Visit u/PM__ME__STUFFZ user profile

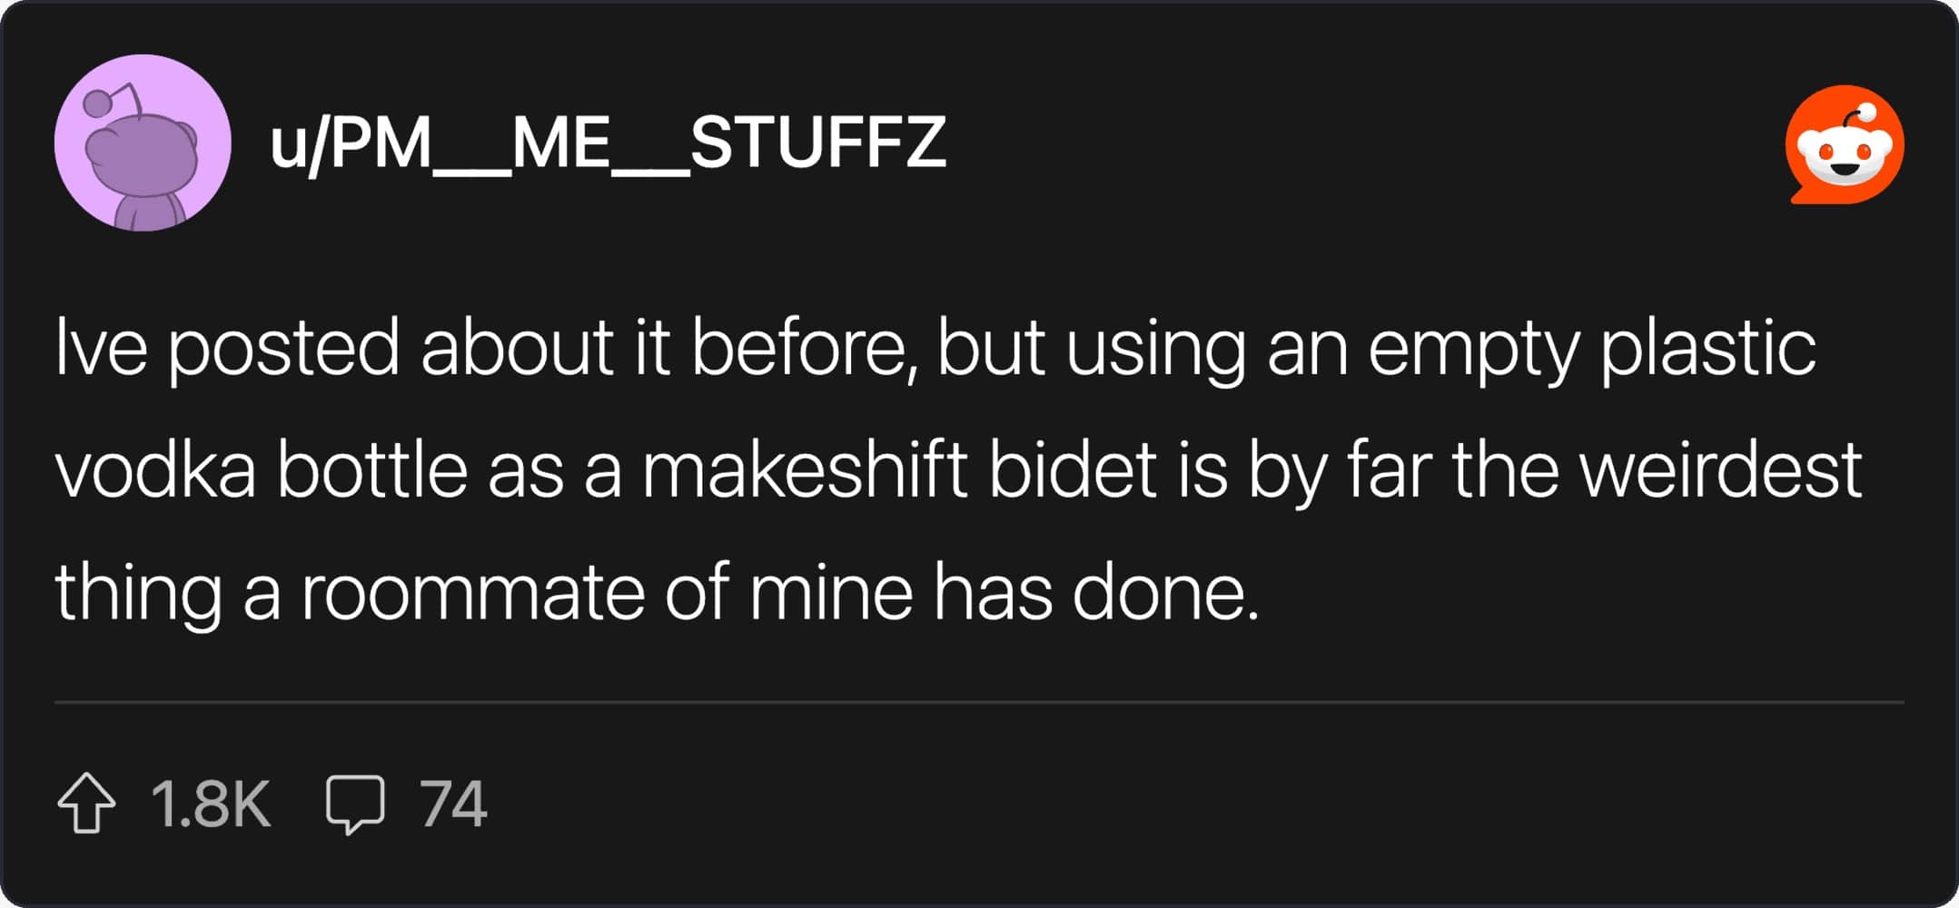coord(608,143)
